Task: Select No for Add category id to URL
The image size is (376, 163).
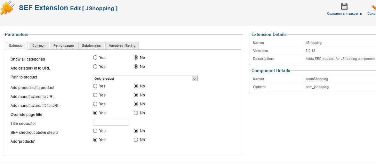Action: click(x=136, y=67)
